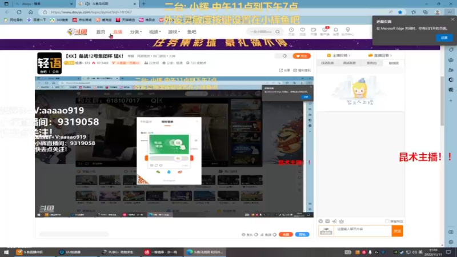Open the emoji picker in the chat toolbar
Screen dimensions: 457x257
[x=320, y=222]
